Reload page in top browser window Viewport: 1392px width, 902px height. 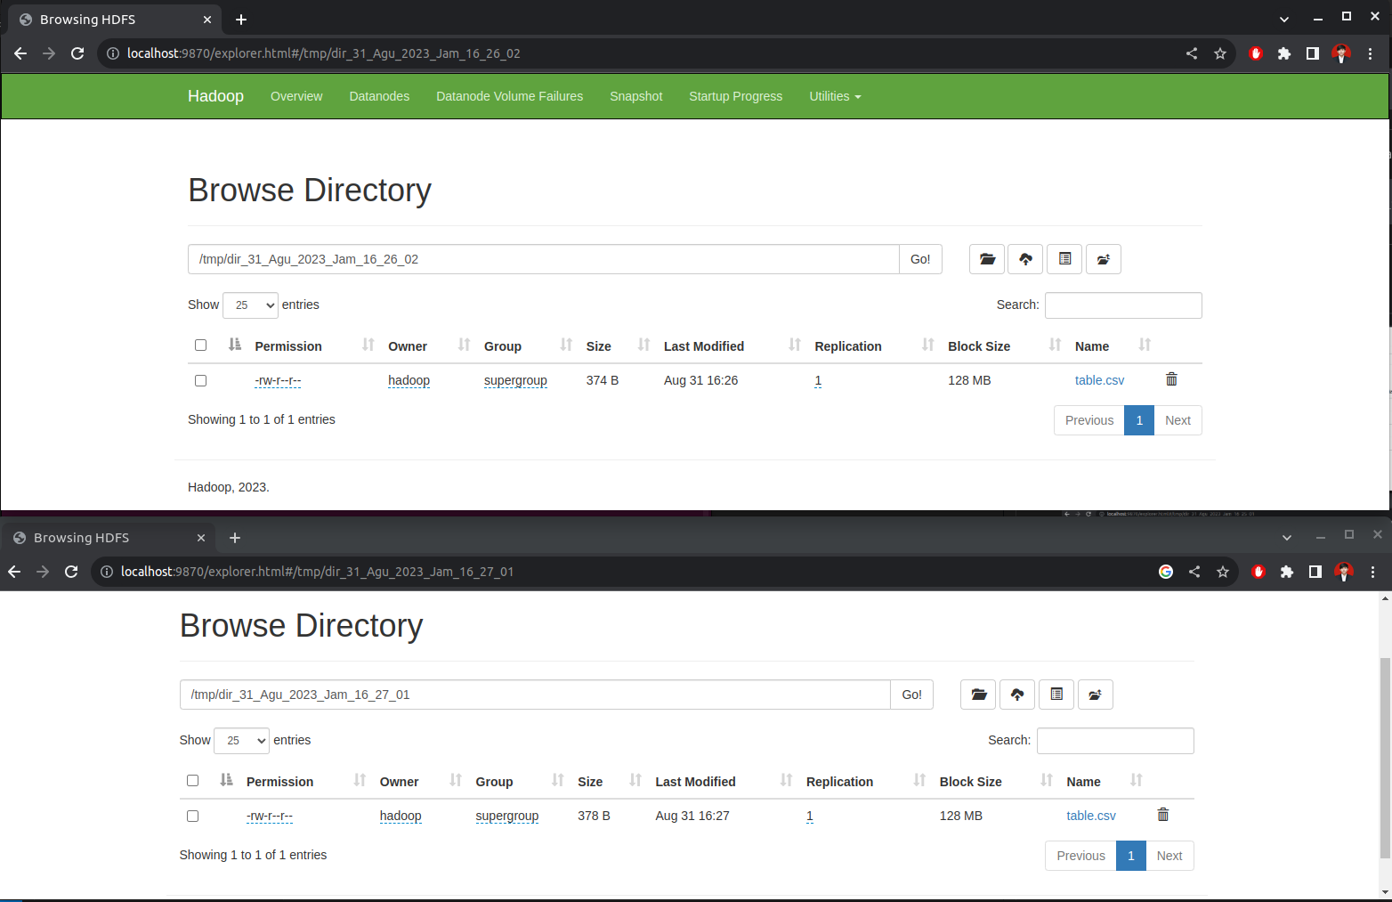click(77, 53)
